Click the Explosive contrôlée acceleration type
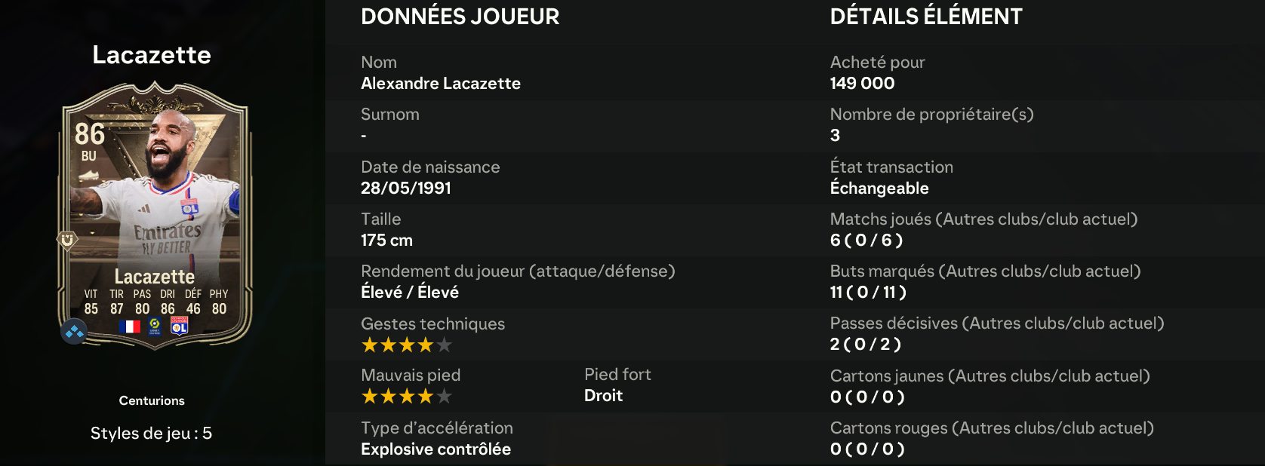1265x466 pixels. [436, 449]
